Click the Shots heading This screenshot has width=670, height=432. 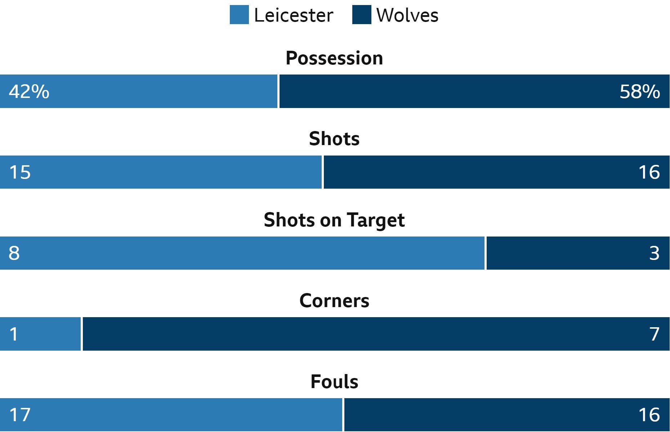(x=334, y=139)
